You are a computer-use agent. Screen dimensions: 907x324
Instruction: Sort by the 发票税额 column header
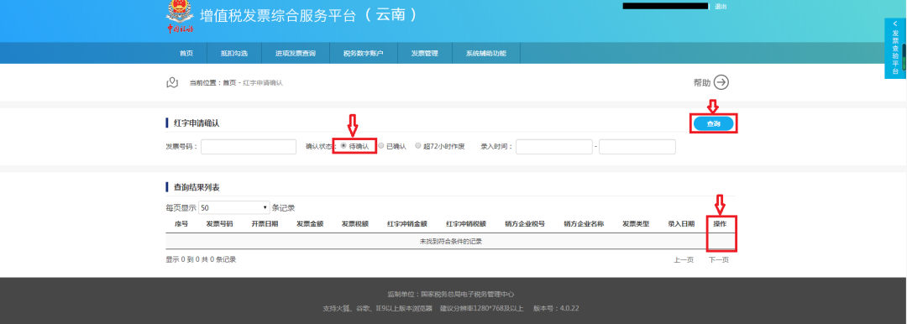pos(355,223)
